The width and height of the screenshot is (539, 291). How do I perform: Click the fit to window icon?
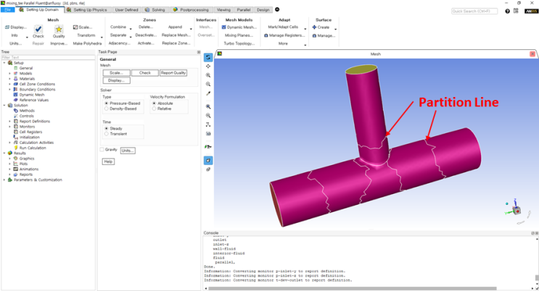pyautogui.click(x=208, y=106)
